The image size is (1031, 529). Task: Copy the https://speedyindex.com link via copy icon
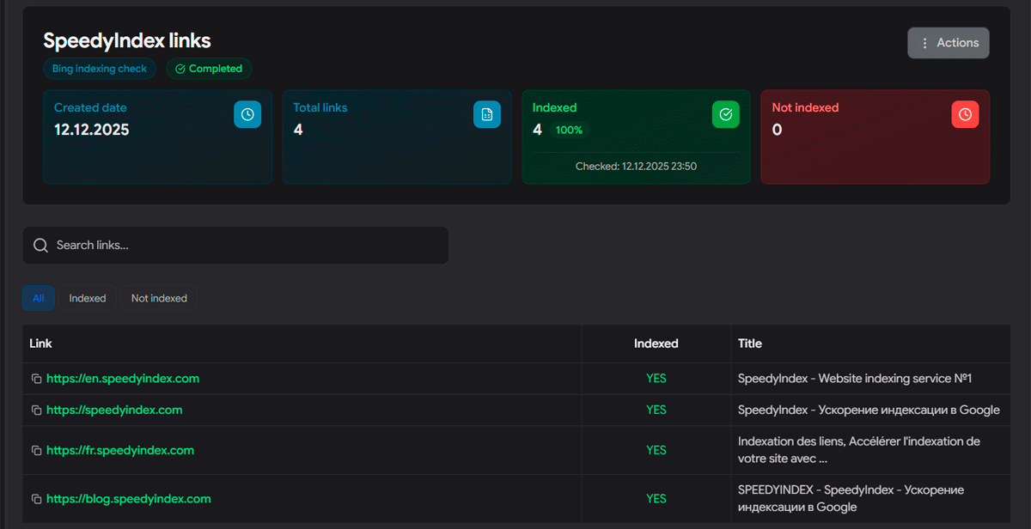(x=36, y=410)
